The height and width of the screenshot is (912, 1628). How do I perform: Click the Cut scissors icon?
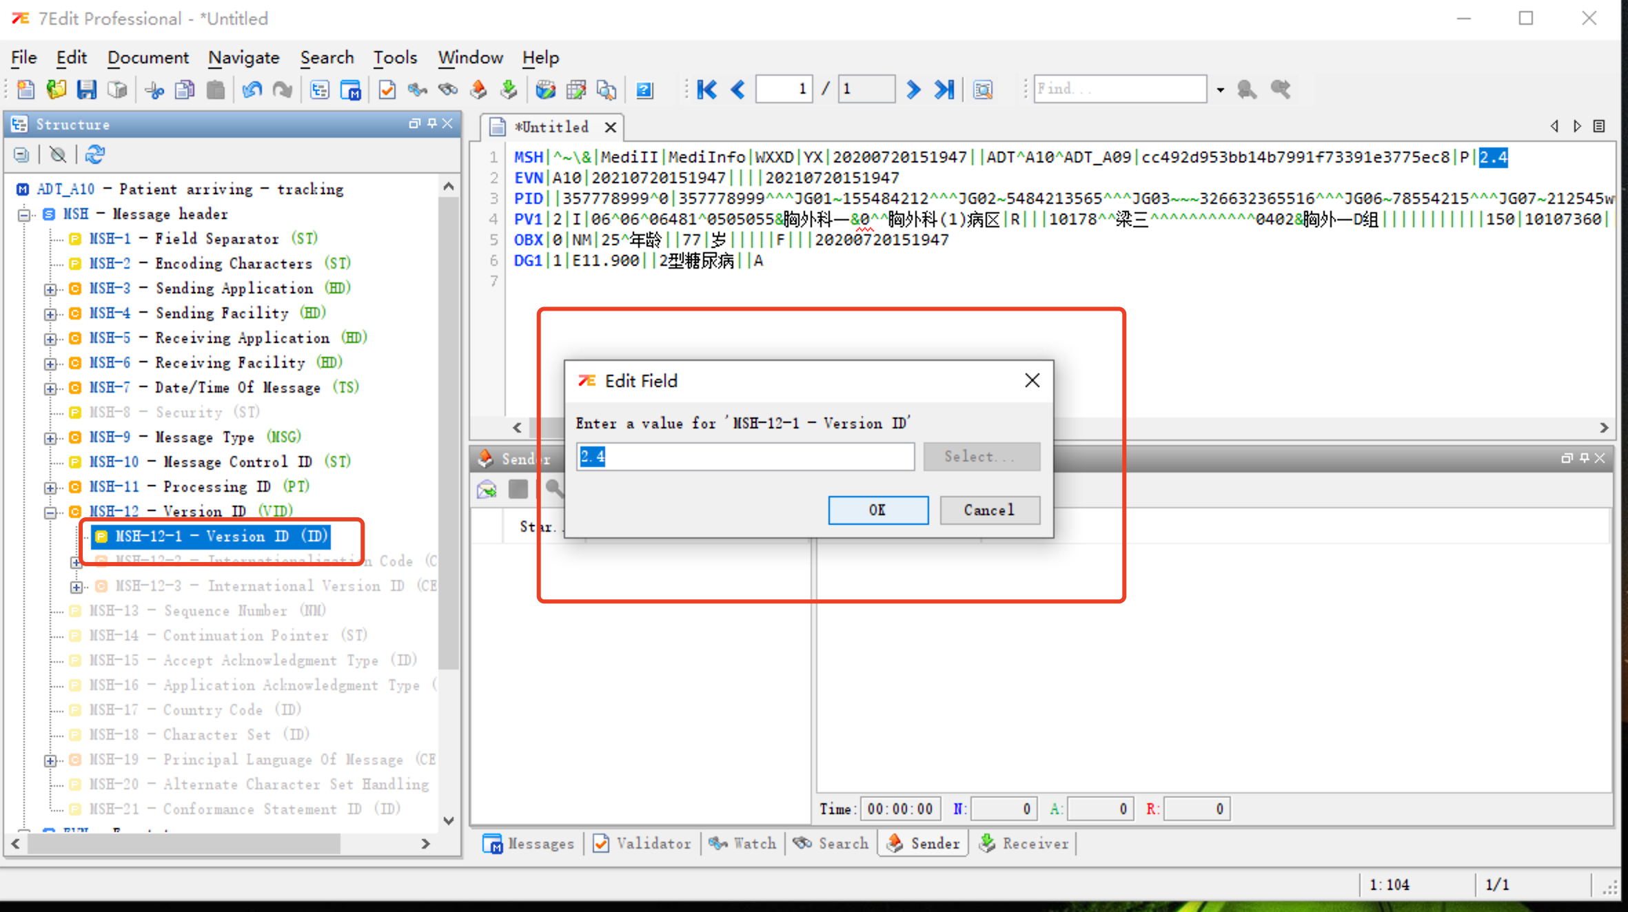click(x=154, y=90)
